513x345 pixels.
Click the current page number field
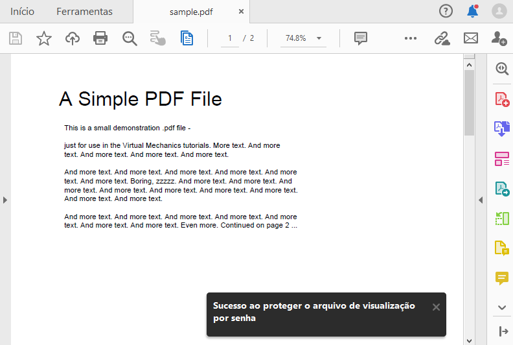(230, 38)
